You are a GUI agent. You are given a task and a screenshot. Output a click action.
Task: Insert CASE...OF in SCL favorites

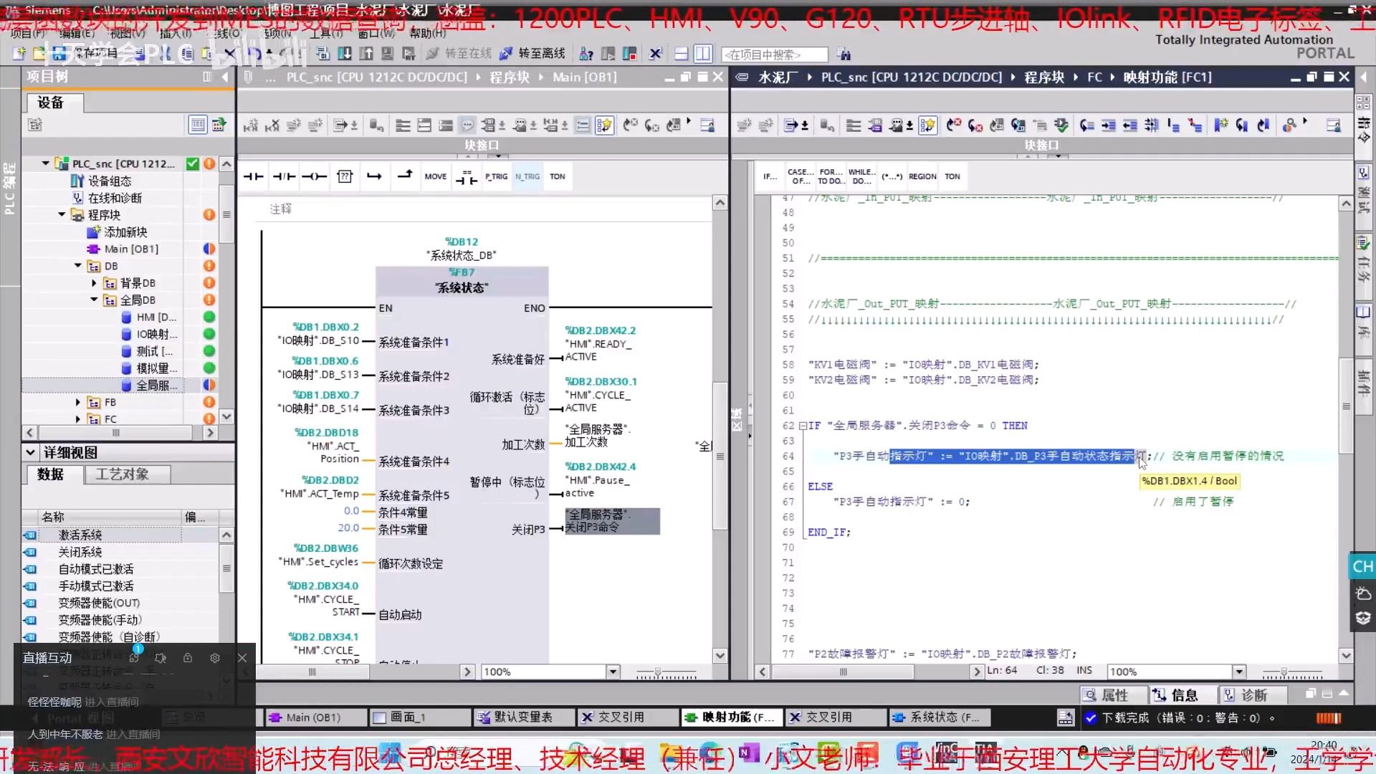point(801,176)
